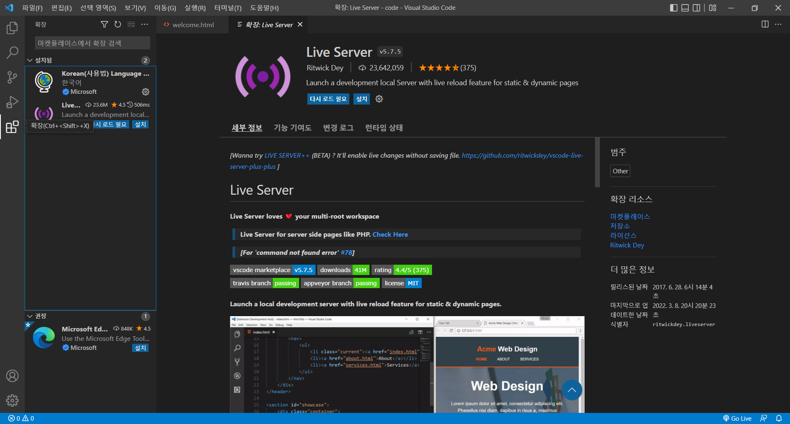790x424 pixels.
Task: Open the Source Control view
Action: click(12, 77)
